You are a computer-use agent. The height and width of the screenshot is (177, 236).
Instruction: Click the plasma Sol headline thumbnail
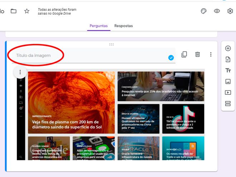(72, 103)
